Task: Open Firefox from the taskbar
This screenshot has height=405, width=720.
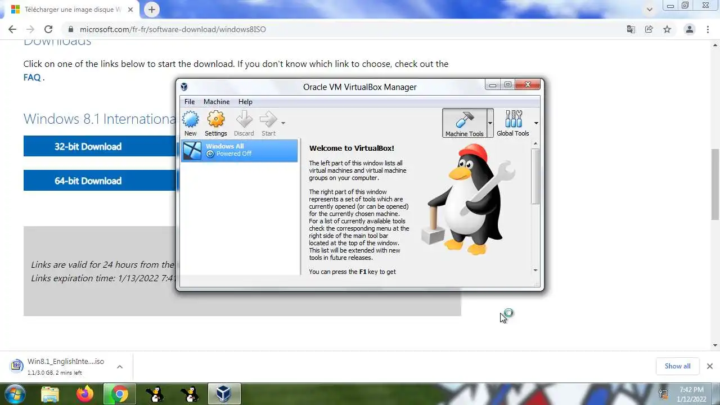Action: tap(85, 394)
